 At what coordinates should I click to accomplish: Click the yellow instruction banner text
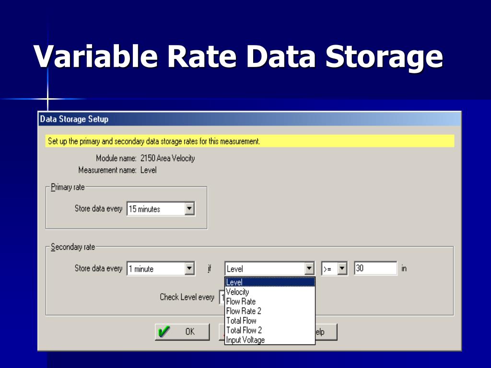click(x=154, y=141)
